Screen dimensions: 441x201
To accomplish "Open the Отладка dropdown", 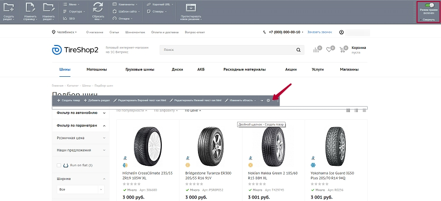I will pyautogui.click(x=122, y=19).
